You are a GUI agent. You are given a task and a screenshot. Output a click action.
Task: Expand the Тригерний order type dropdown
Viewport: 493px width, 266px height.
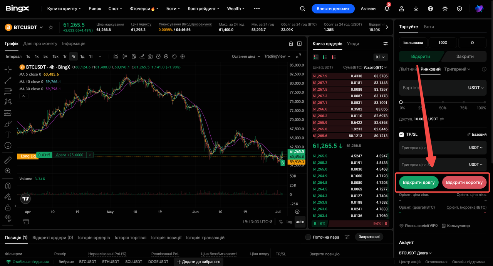[457, 69]
